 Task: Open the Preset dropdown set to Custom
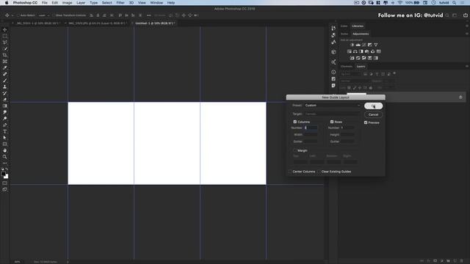click(333, 106)
